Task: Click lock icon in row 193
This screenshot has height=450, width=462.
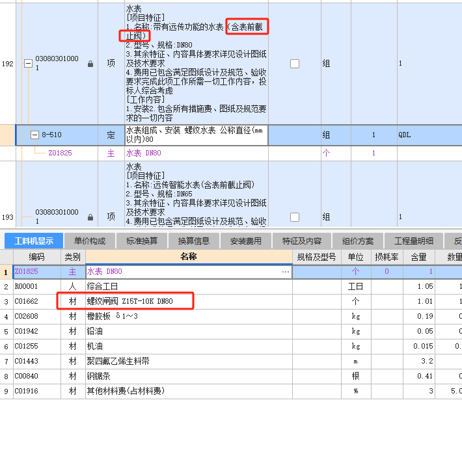Action: pyautogui.click(x=90, y=217)
